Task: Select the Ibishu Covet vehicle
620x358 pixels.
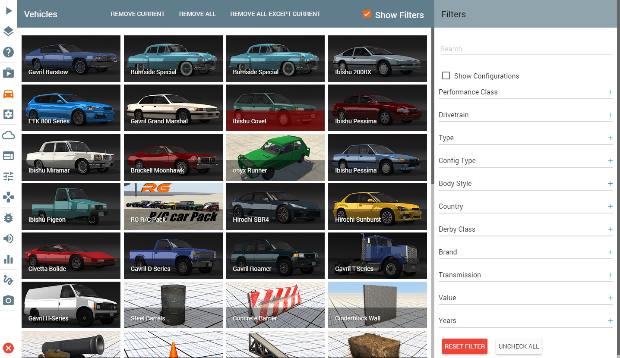Action: tap(275, 108)
